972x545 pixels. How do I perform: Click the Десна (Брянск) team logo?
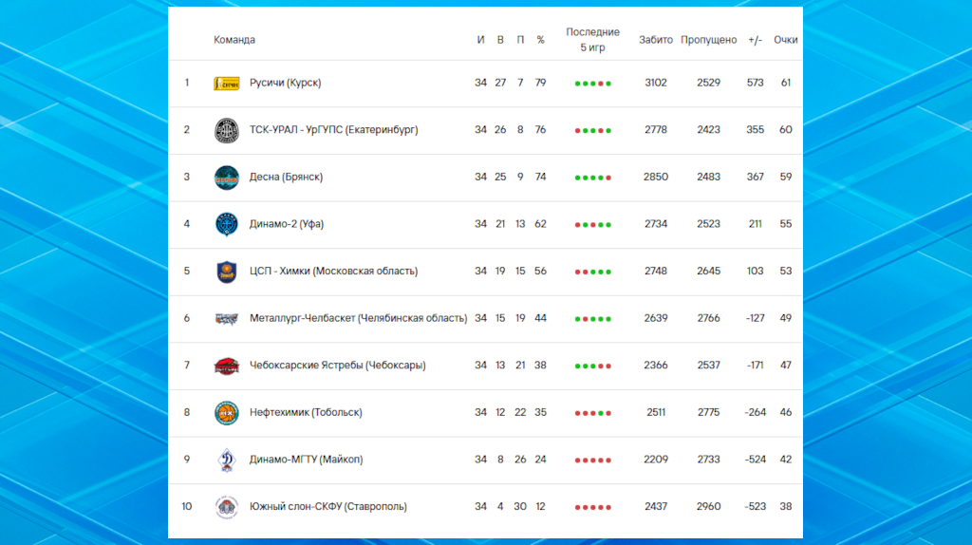click(226, 178)
